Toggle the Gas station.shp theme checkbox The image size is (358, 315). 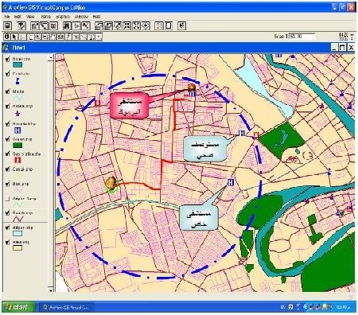[7, 154]
